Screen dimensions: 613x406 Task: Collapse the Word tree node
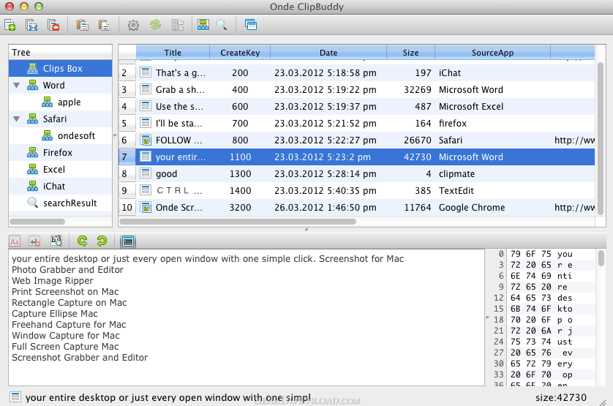(x=17, y=86)
